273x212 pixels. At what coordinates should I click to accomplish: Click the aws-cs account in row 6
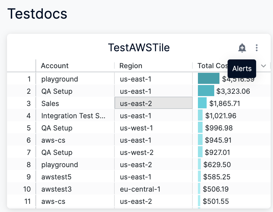click(53, 140)
